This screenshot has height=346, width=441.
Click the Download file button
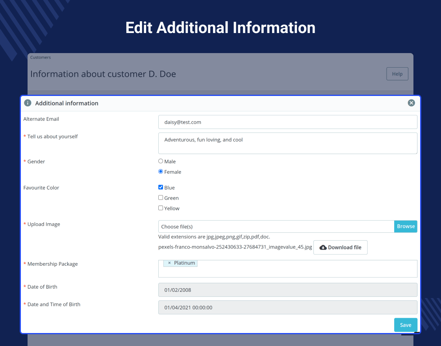340,247
